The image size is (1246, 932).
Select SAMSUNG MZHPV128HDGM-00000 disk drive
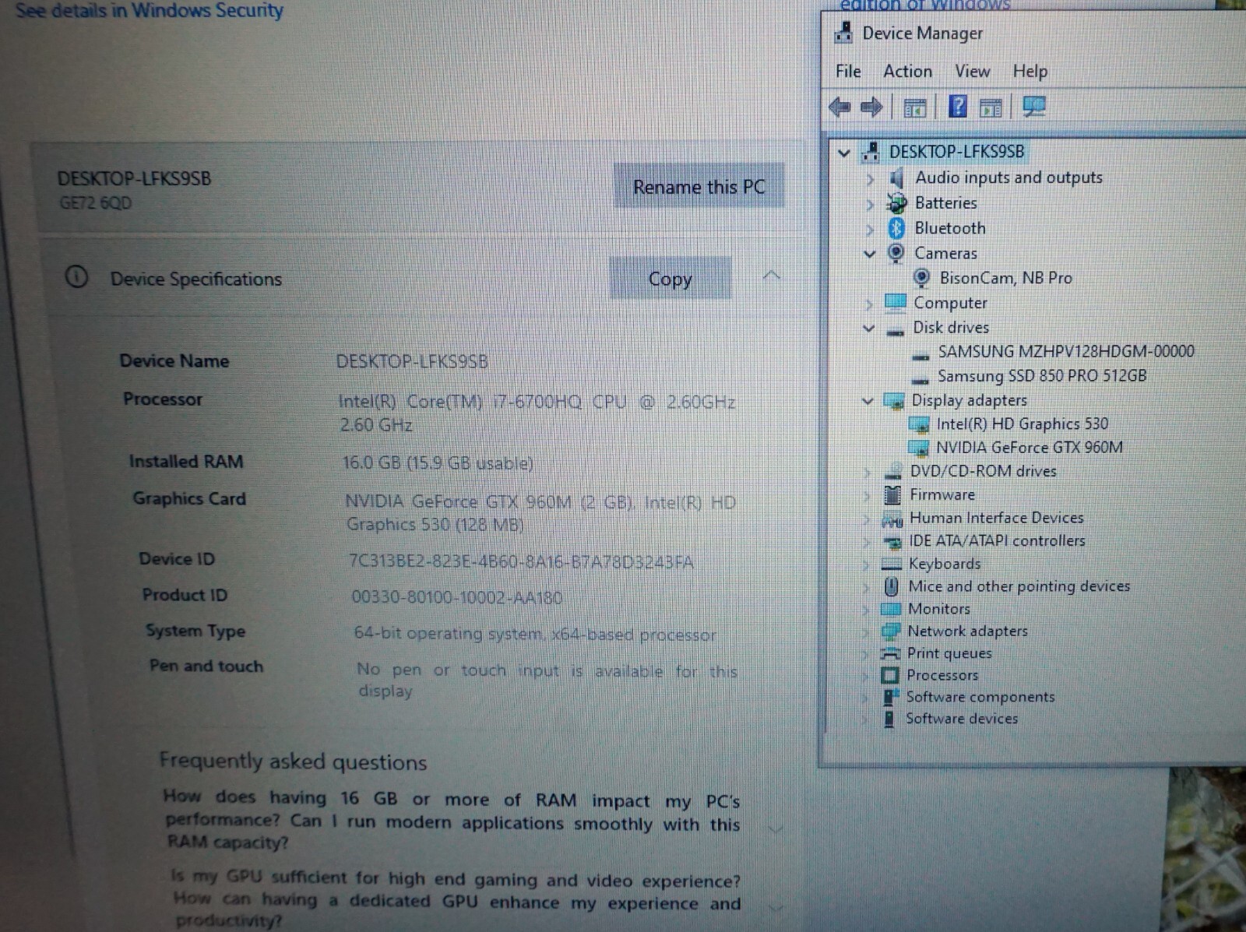(x=1065, y=352)
